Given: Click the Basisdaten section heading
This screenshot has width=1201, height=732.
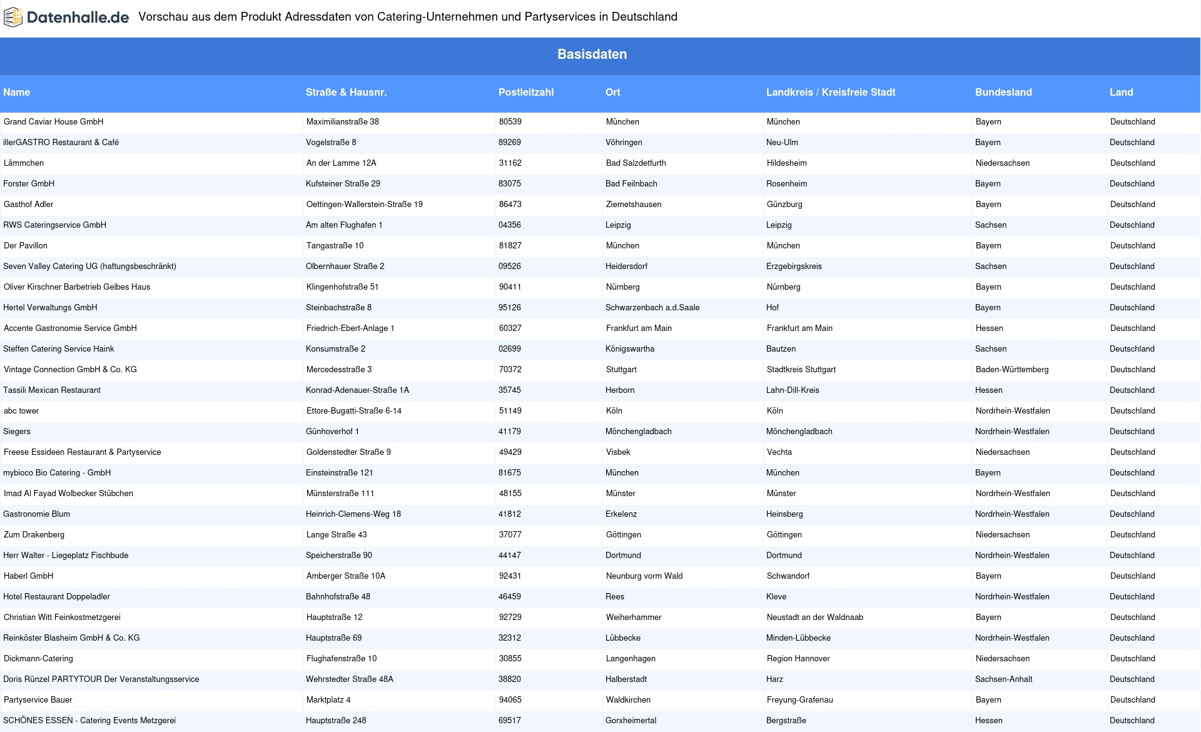Looking at the screenshot, I should tap(592, 54).
